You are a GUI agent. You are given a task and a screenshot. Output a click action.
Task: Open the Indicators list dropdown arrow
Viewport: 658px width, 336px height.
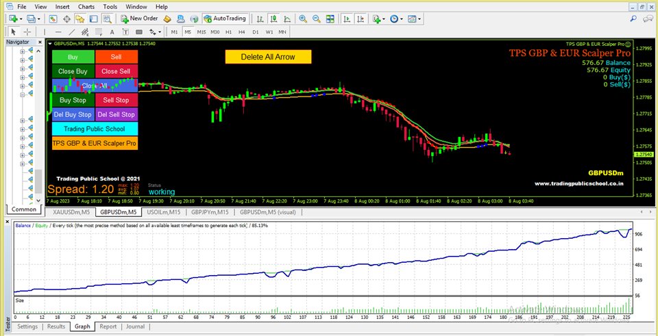coord(384,19)
